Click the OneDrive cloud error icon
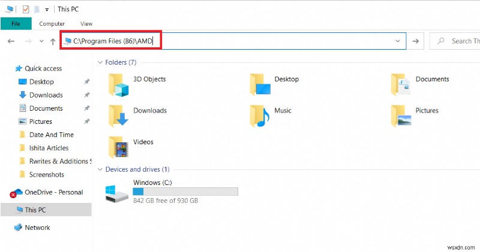Image resolution: width=480 pixels, height=252 pixels. point(16,193)
